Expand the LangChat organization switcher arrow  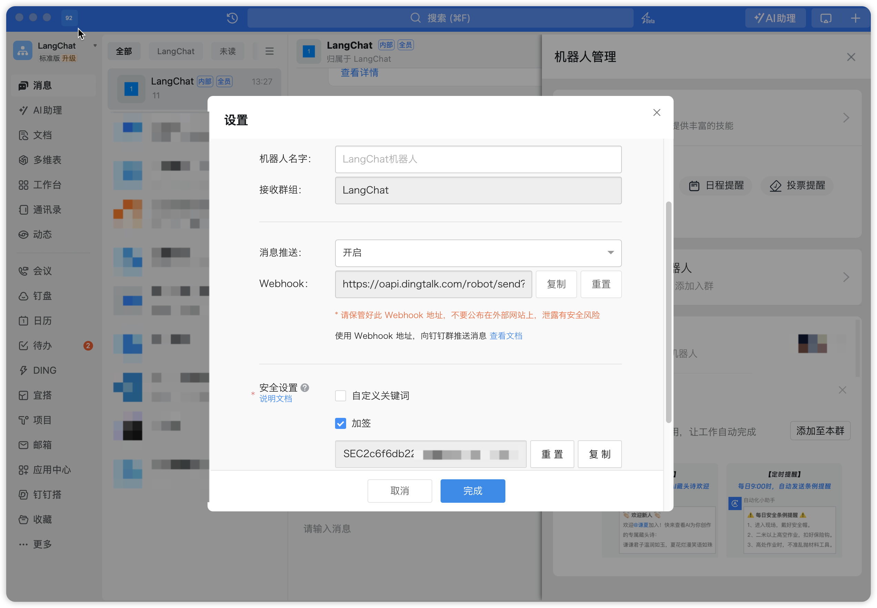(95, 46)
